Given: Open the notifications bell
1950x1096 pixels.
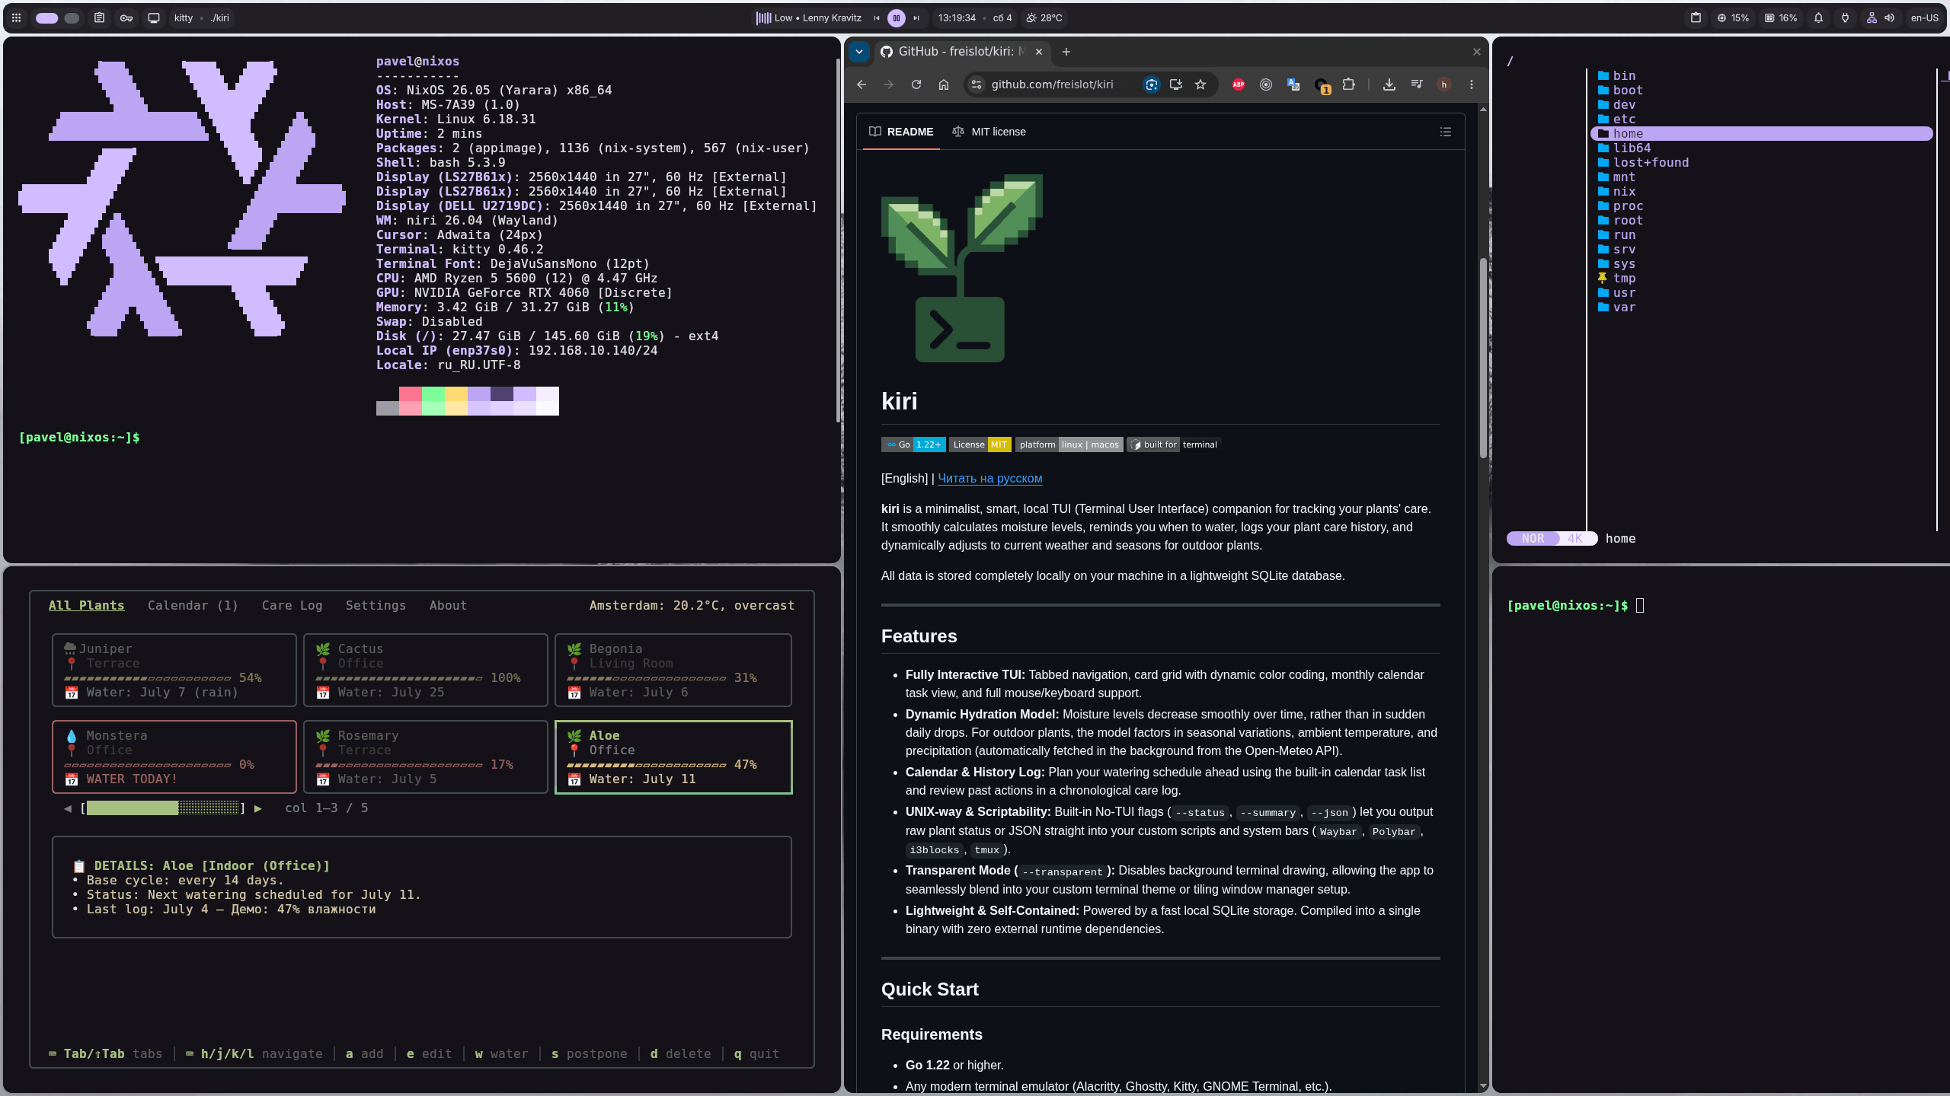Looking at the screenshot, I should tap(1818, 18).
